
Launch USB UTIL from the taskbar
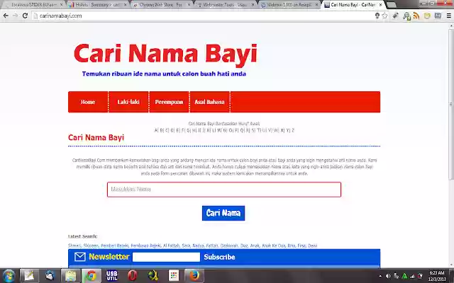(x=112, y=275)
